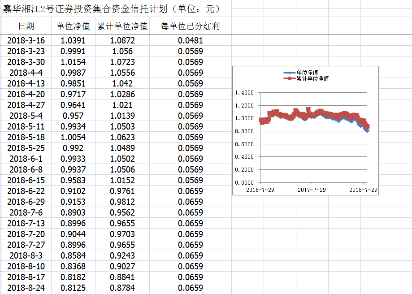
Task: Select unit value cell 0.8368
Action: (74, 267)
